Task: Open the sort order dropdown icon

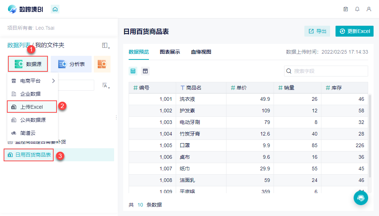Action: (x=106, y=86)
